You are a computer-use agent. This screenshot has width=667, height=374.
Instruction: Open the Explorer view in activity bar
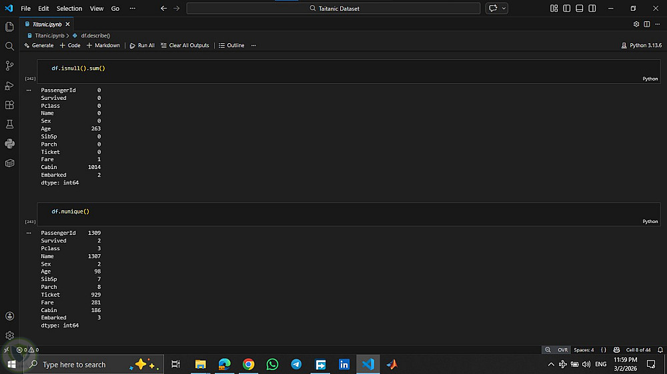tap(9, 27)
